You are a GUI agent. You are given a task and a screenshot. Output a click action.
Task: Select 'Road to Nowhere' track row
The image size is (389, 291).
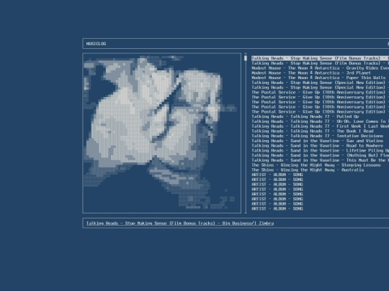point(317,145)
